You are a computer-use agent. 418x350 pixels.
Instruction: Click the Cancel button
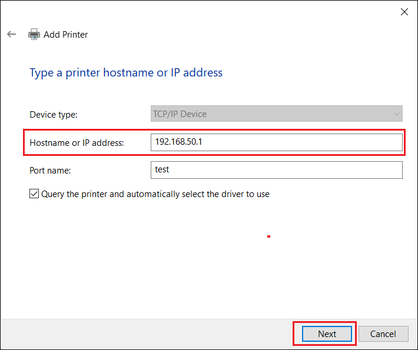point(383,334)
